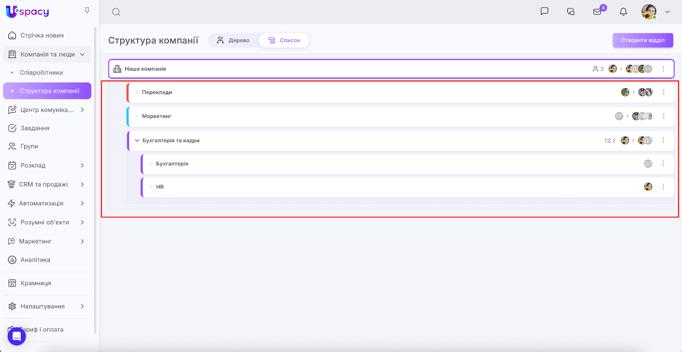Open the floating support chat widget

[17, 336]
